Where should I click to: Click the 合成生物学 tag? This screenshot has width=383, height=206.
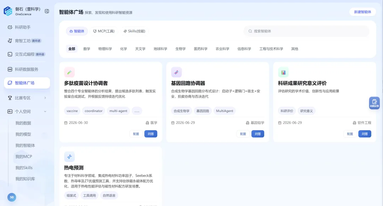click(x=182, y=111)
